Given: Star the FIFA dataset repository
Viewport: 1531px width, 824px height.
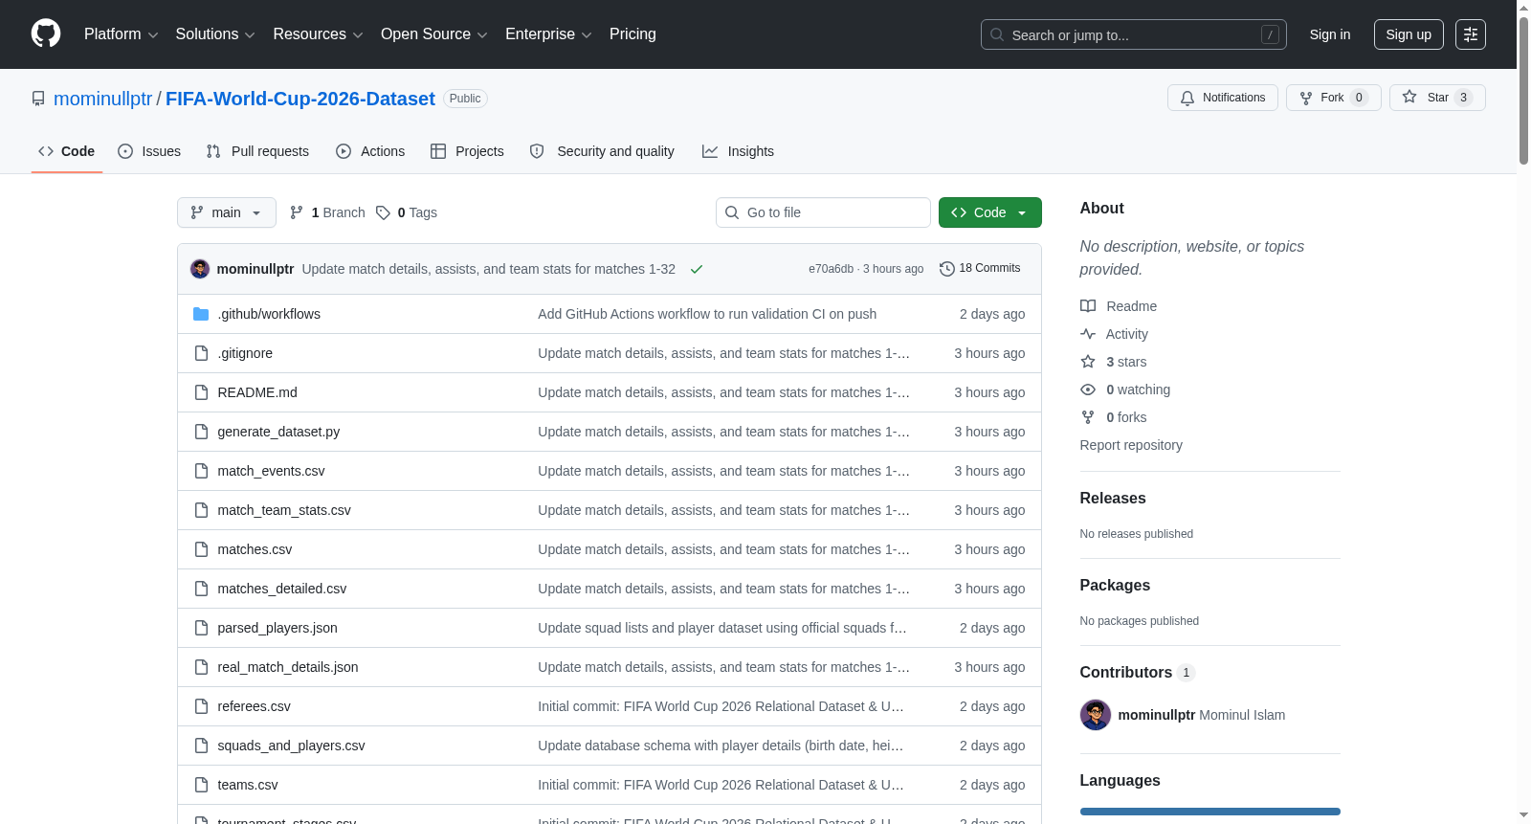Looking at the screenshot, I should pos(1436,98).
